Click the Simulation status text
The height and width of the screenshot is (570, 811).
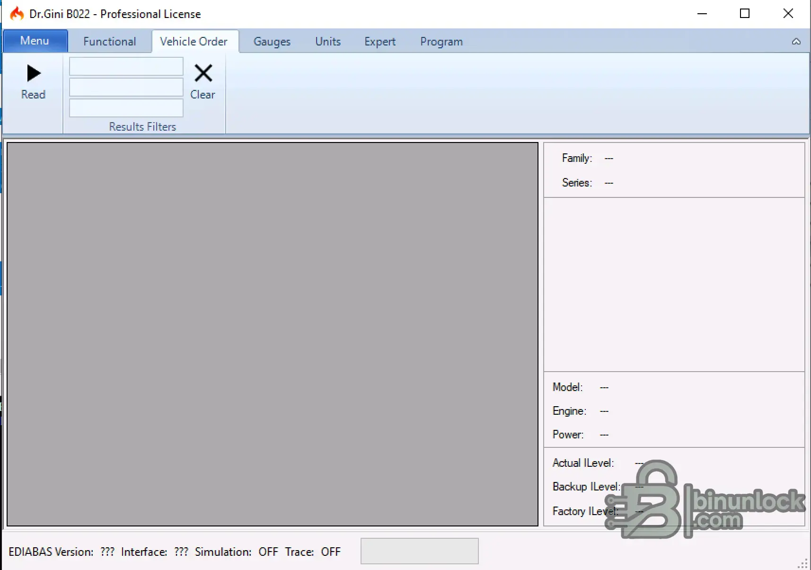[237, 552]
